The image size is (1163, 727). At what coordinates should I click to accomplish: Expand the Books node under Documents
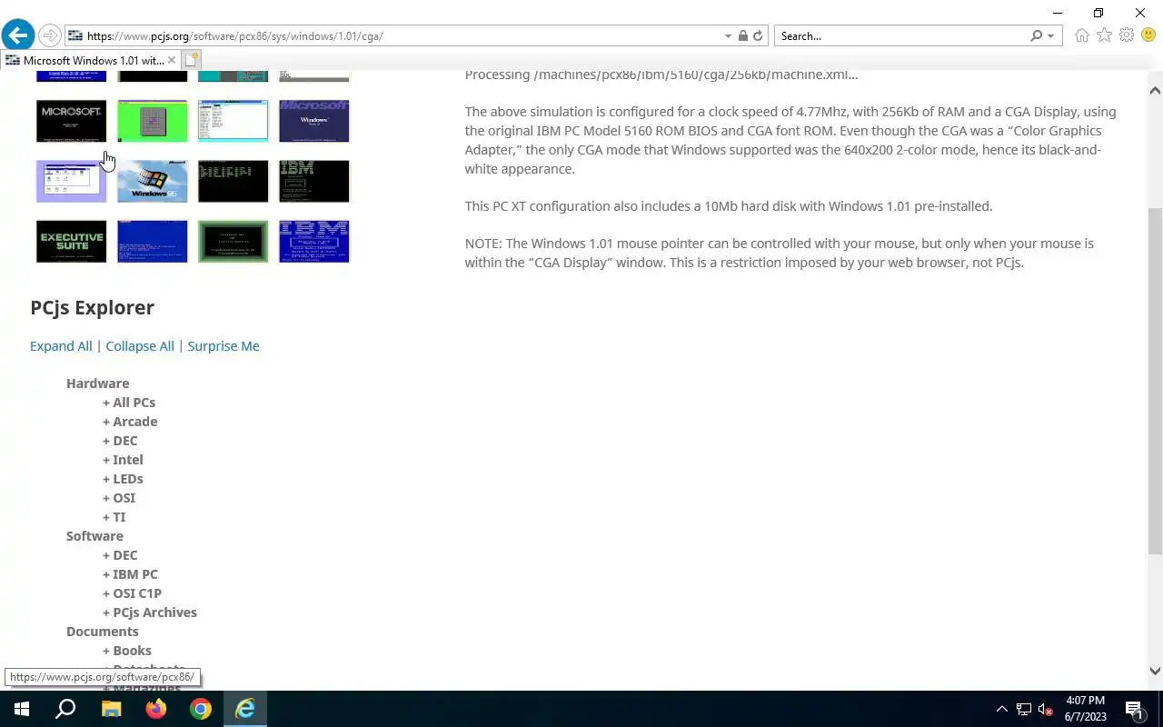click(127, 650)
